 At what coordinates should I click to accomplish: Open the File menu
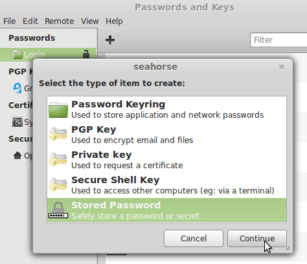tap(9, 21)
